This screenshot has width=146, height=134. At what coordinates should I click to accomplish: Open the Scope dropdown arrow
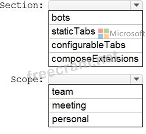(x=136, y=79)
